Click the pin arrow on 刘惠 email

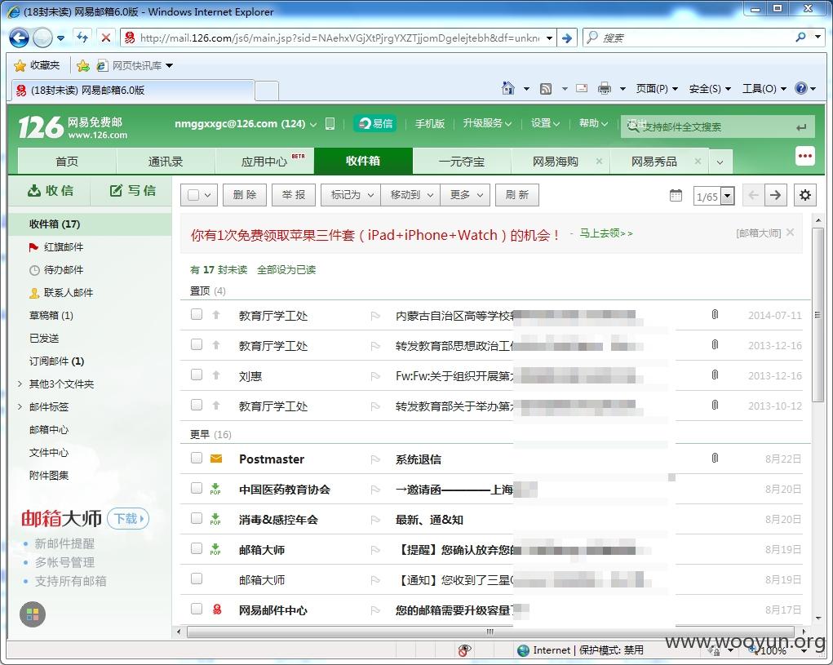[216, 375]
